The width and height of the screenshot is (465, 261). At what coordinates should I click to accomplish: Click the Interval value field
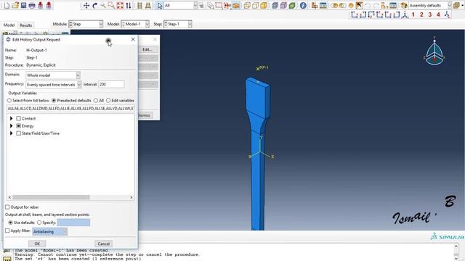pos(111,84)
